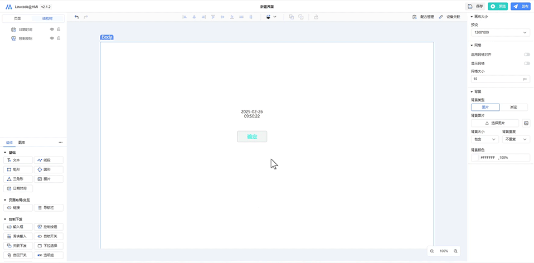Collapse the 基础 components section
This screenshot has height=263, width=534.
tap(6, 152)
